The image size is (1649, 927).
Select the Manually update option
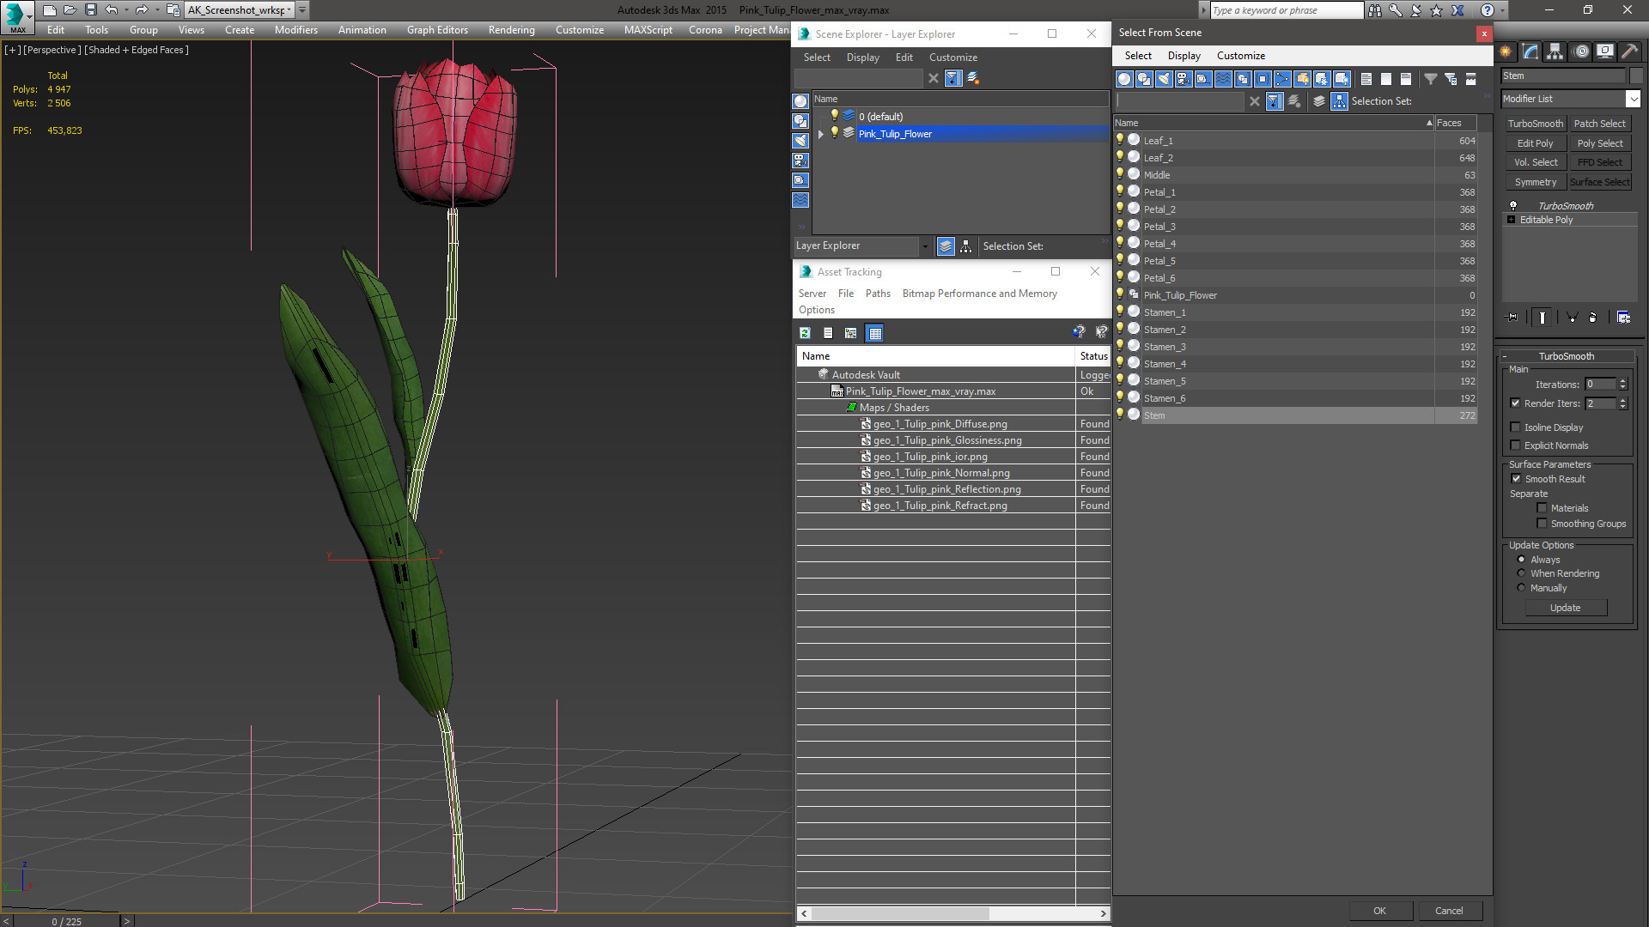1521,588
